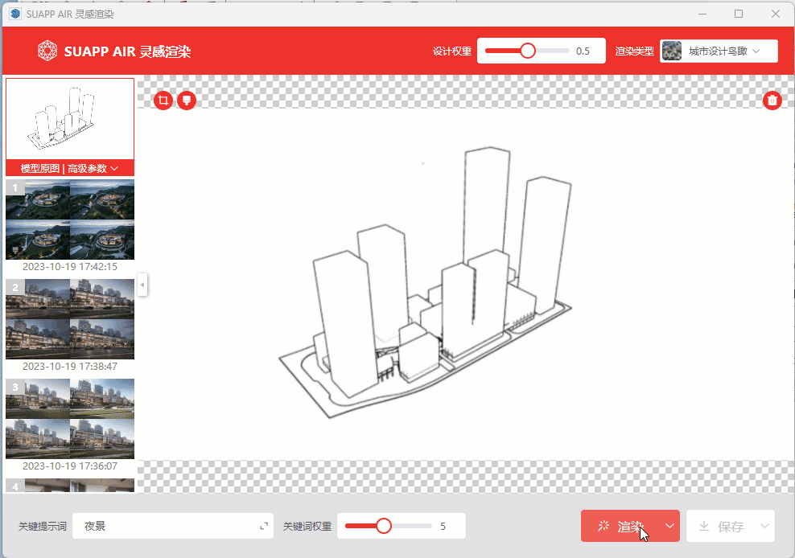This screenshot has width=795, height=558.
Task: Click the 设计权重 label
Action: (x=451, y=51)
